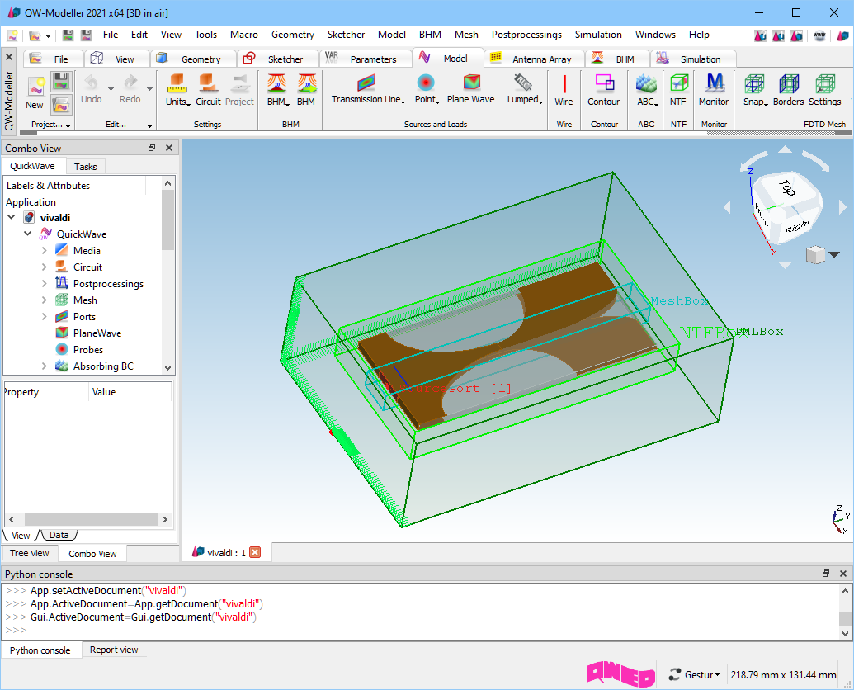Close the Python console panel
Viewport: 854px width, 690px height.
pos(843,574)
